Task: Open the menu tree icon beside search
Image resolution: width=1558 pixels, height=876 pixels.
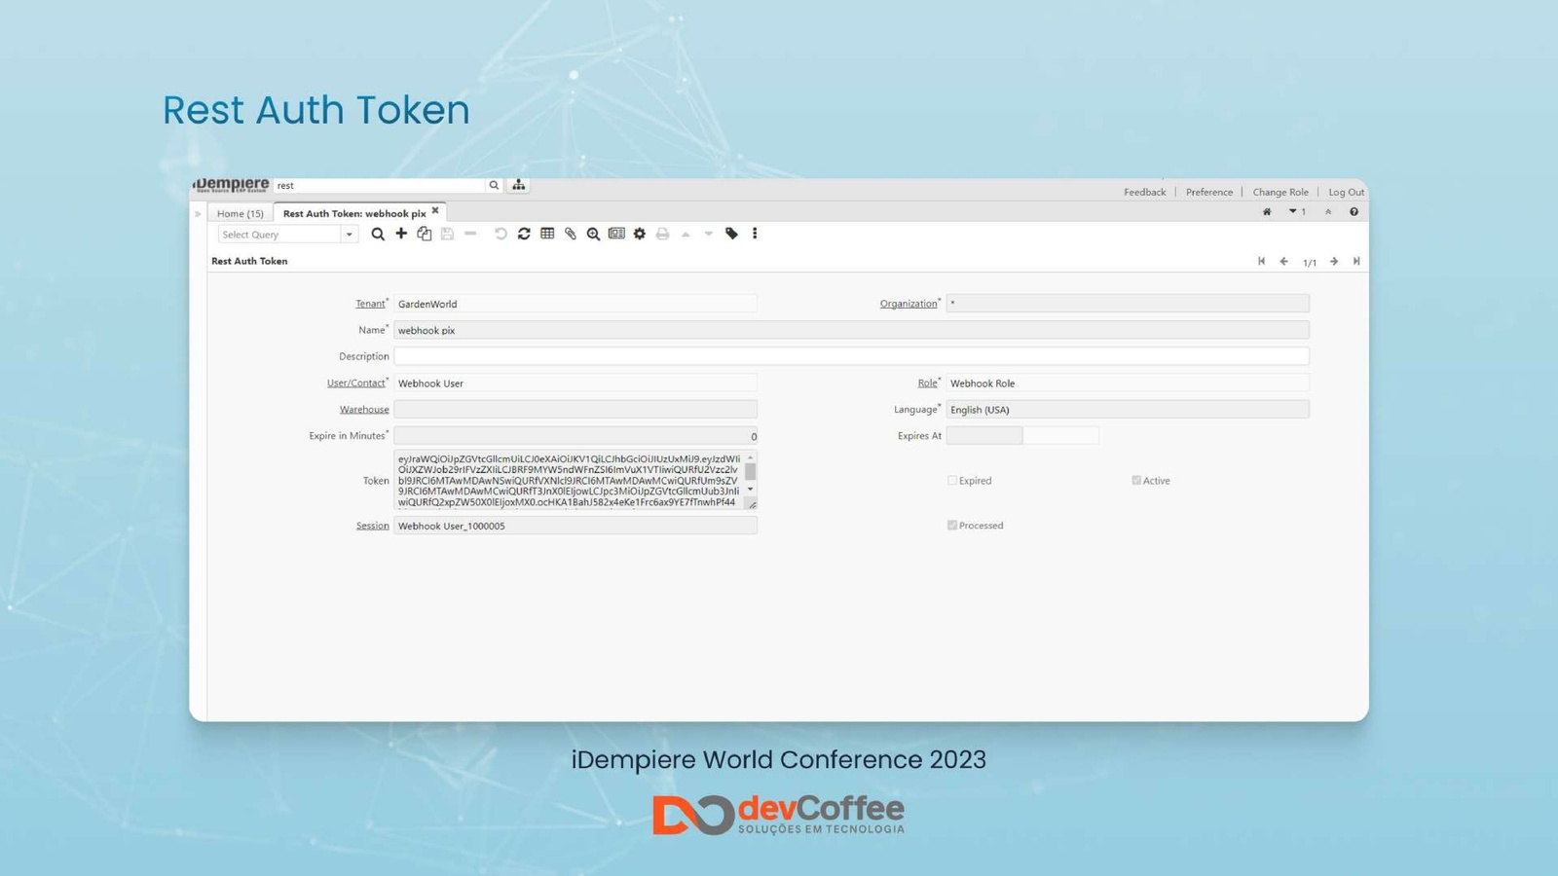Action: click(x=518, y=185)
